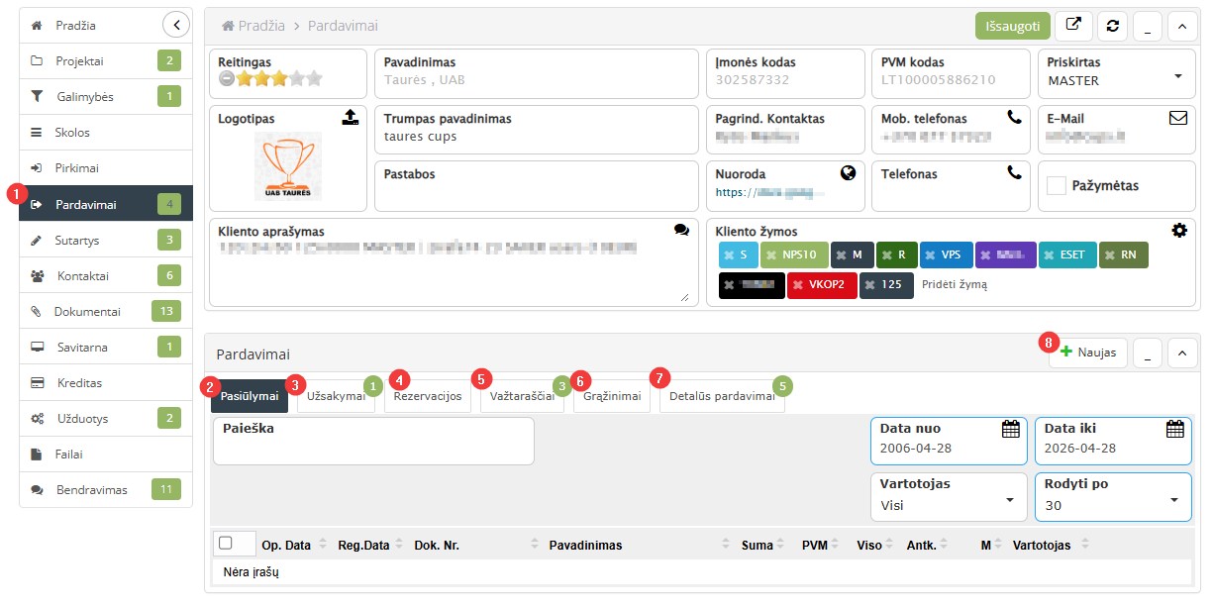The image size is (1213, 607).
Task: Open the Data nuo calendar icon
Action: tap(1010, 429)
